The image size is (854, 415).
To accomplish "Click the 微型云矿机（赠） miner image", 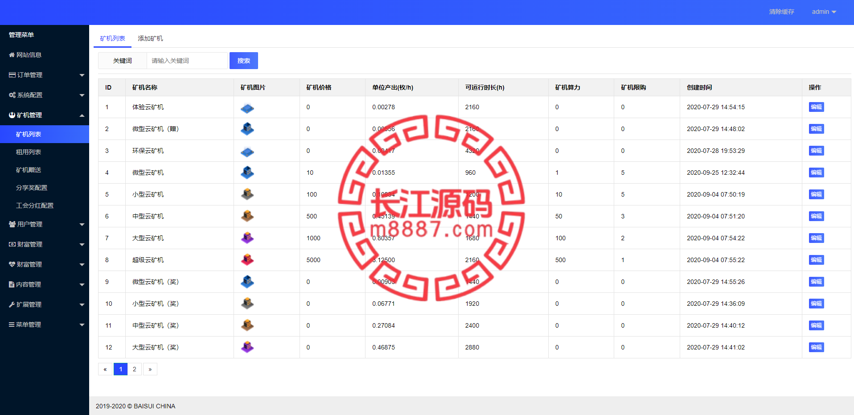I will [247, 129].
